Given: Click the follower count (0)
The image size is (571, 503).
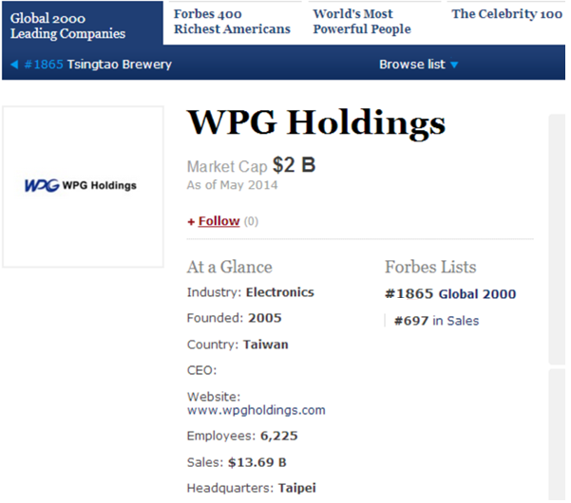Looking at the screenshot, I should (251, 221).
